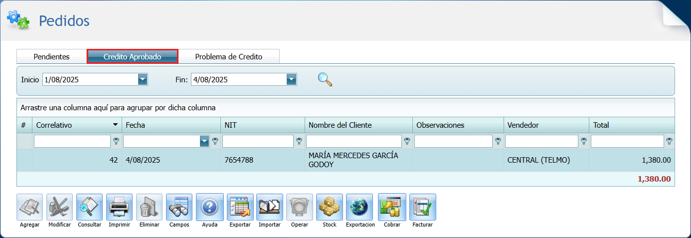Open the Ayuda help icon
This screenshot has width=691, height=238.
(209, 207)
